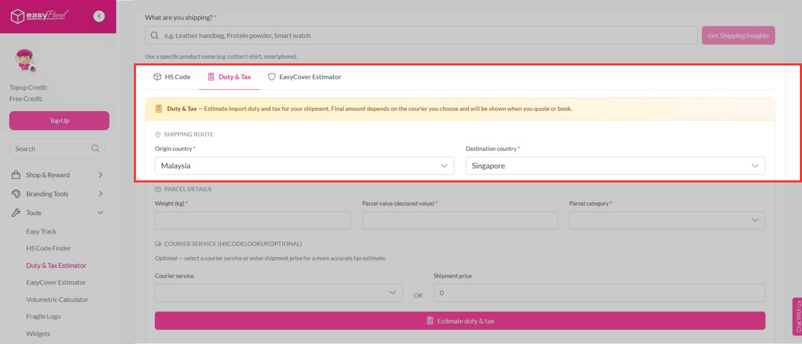Click the easyParcel logo

coord(40,16)
